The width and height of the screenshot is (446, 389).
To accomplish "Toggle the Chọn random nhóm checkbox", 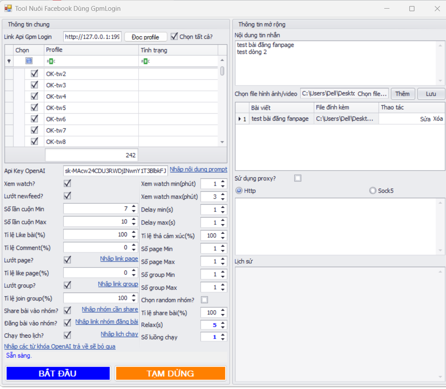I will tap(204, 300).
